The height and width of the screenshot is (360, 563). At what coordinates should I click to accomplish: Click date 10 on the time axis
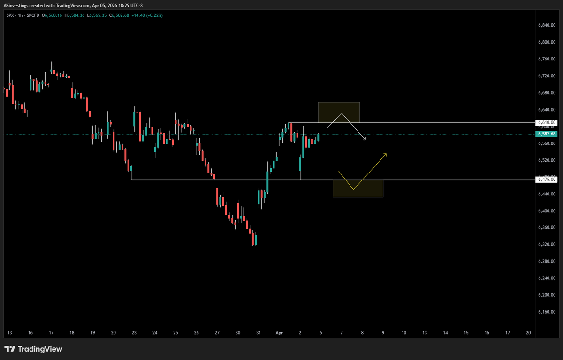point(404,333)
